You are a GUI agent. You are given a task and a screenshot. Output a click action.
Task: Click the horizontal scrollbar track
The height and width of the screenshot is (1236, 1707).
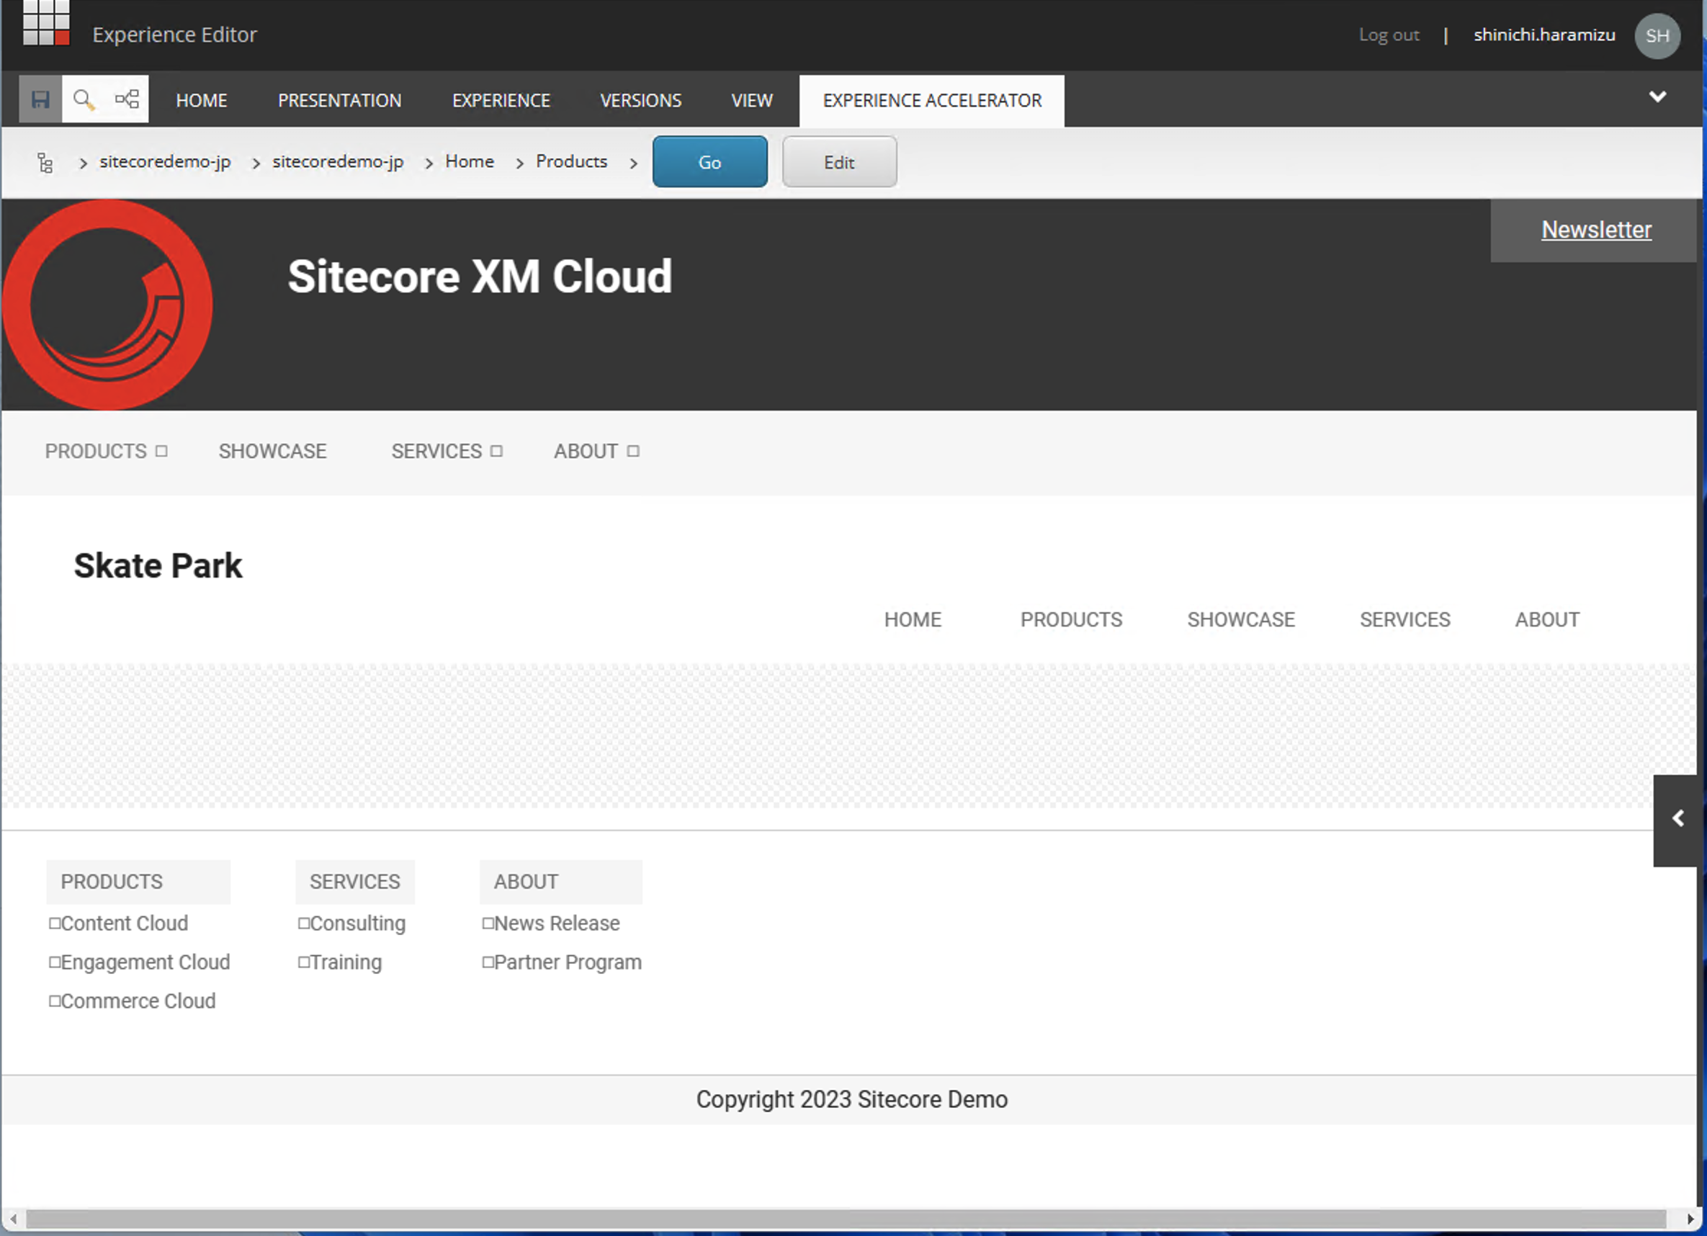click(x=846, y=1219)
